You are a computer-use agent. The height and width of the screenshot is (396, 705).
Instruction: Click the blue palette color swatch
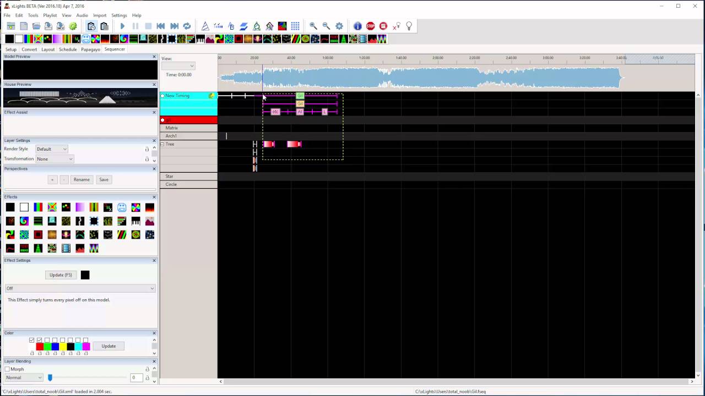click(55, 346)
